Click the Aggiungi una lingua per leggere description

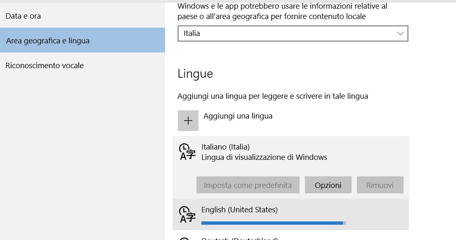pos(273,96)
